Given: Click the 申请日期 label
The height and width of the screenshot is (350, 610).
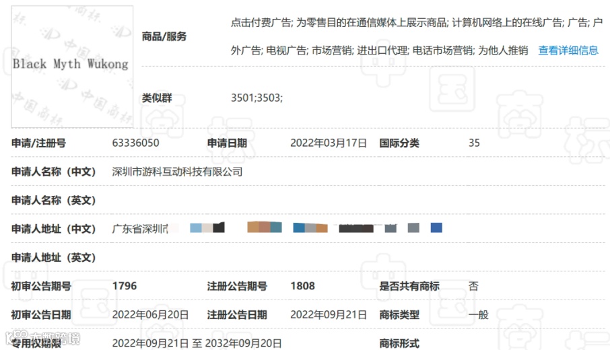Looking at the screenshot, I should pos(227,143).
